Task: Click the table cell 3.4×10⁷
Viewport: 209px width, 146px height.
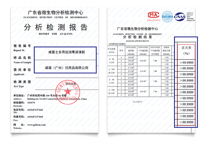Action: [x=131, y=64]
